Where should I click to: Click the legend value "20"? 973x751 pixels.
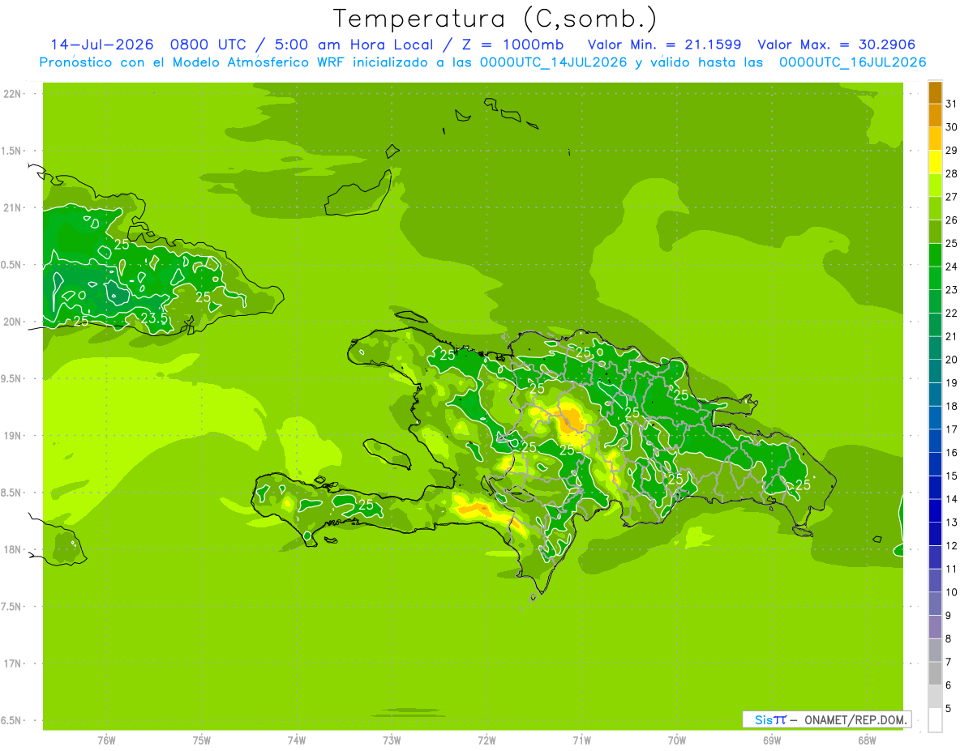[952, 360]
